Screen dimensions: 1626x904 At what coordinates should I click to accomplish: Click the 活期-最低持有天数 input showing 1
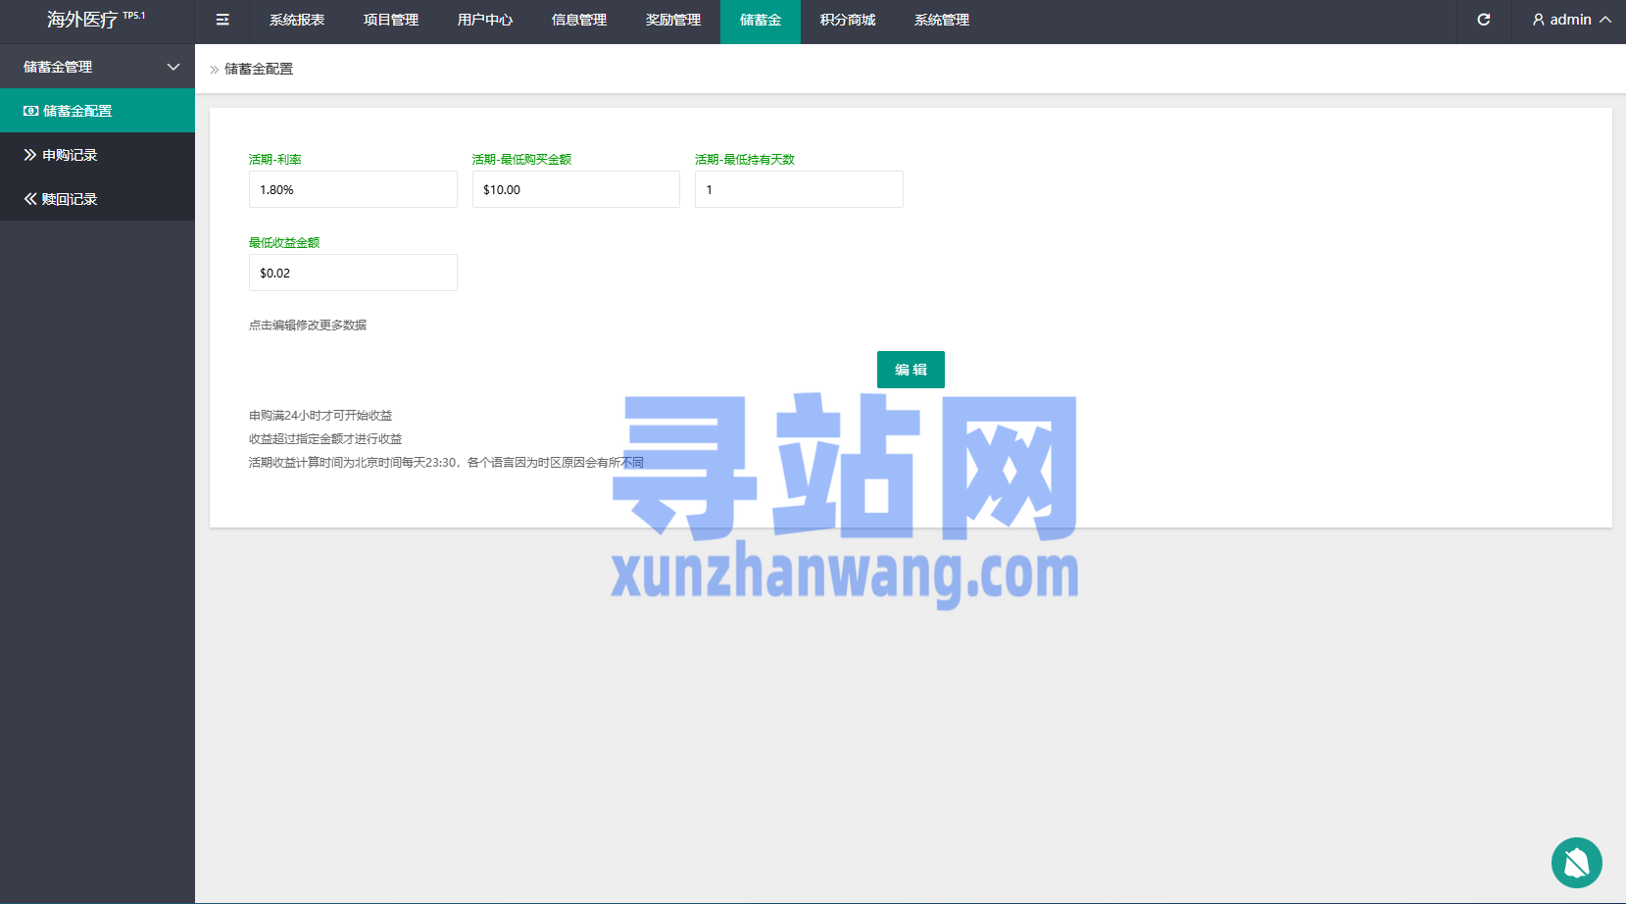point(799,189)
